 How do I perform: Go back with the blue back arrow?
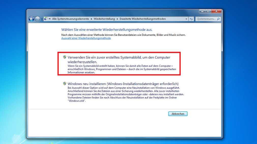coord(31,19)
